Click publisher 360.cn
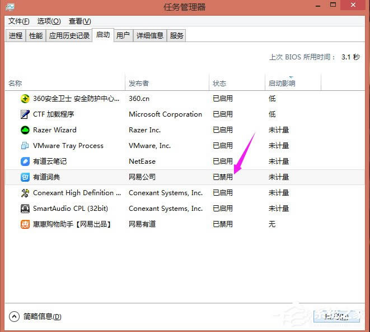This screenshot has height=332, width=370. [x=139, y=99]
